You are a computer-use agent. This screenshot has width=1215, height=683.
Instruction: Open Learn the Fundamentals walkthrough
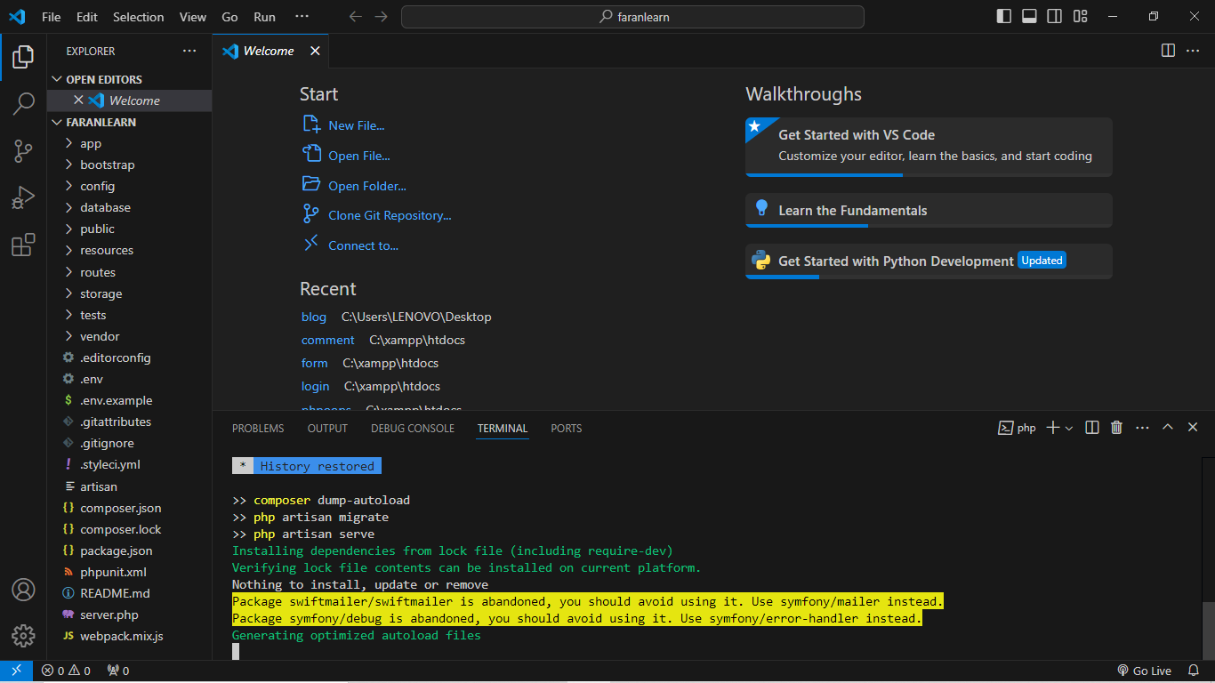pyautogui.click(x=929, y=211)
